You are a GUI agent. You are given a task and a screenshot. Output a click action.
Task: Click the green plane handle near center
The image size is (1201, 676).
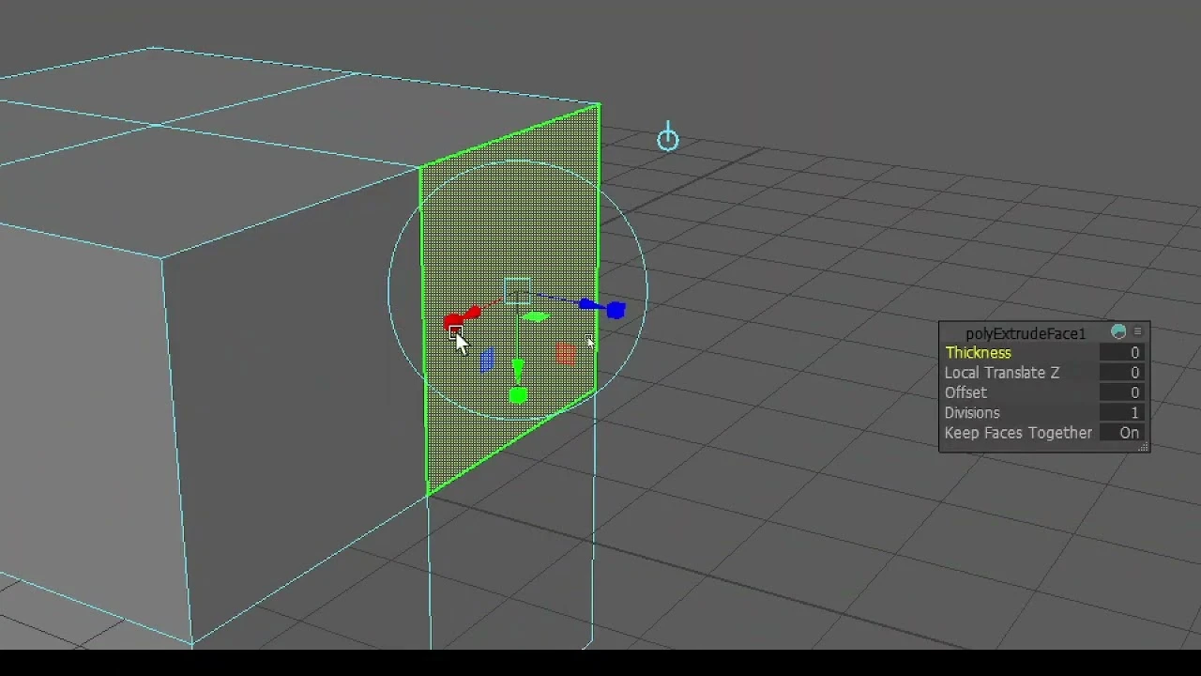[534, 317]
